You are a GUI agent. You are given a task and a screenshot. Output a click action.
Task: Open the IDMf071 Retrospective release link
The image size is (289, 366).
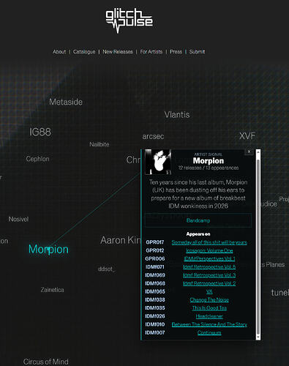click(x=209, y=267)
